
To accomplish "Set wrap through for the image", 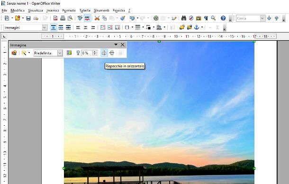I will [68, 28].
